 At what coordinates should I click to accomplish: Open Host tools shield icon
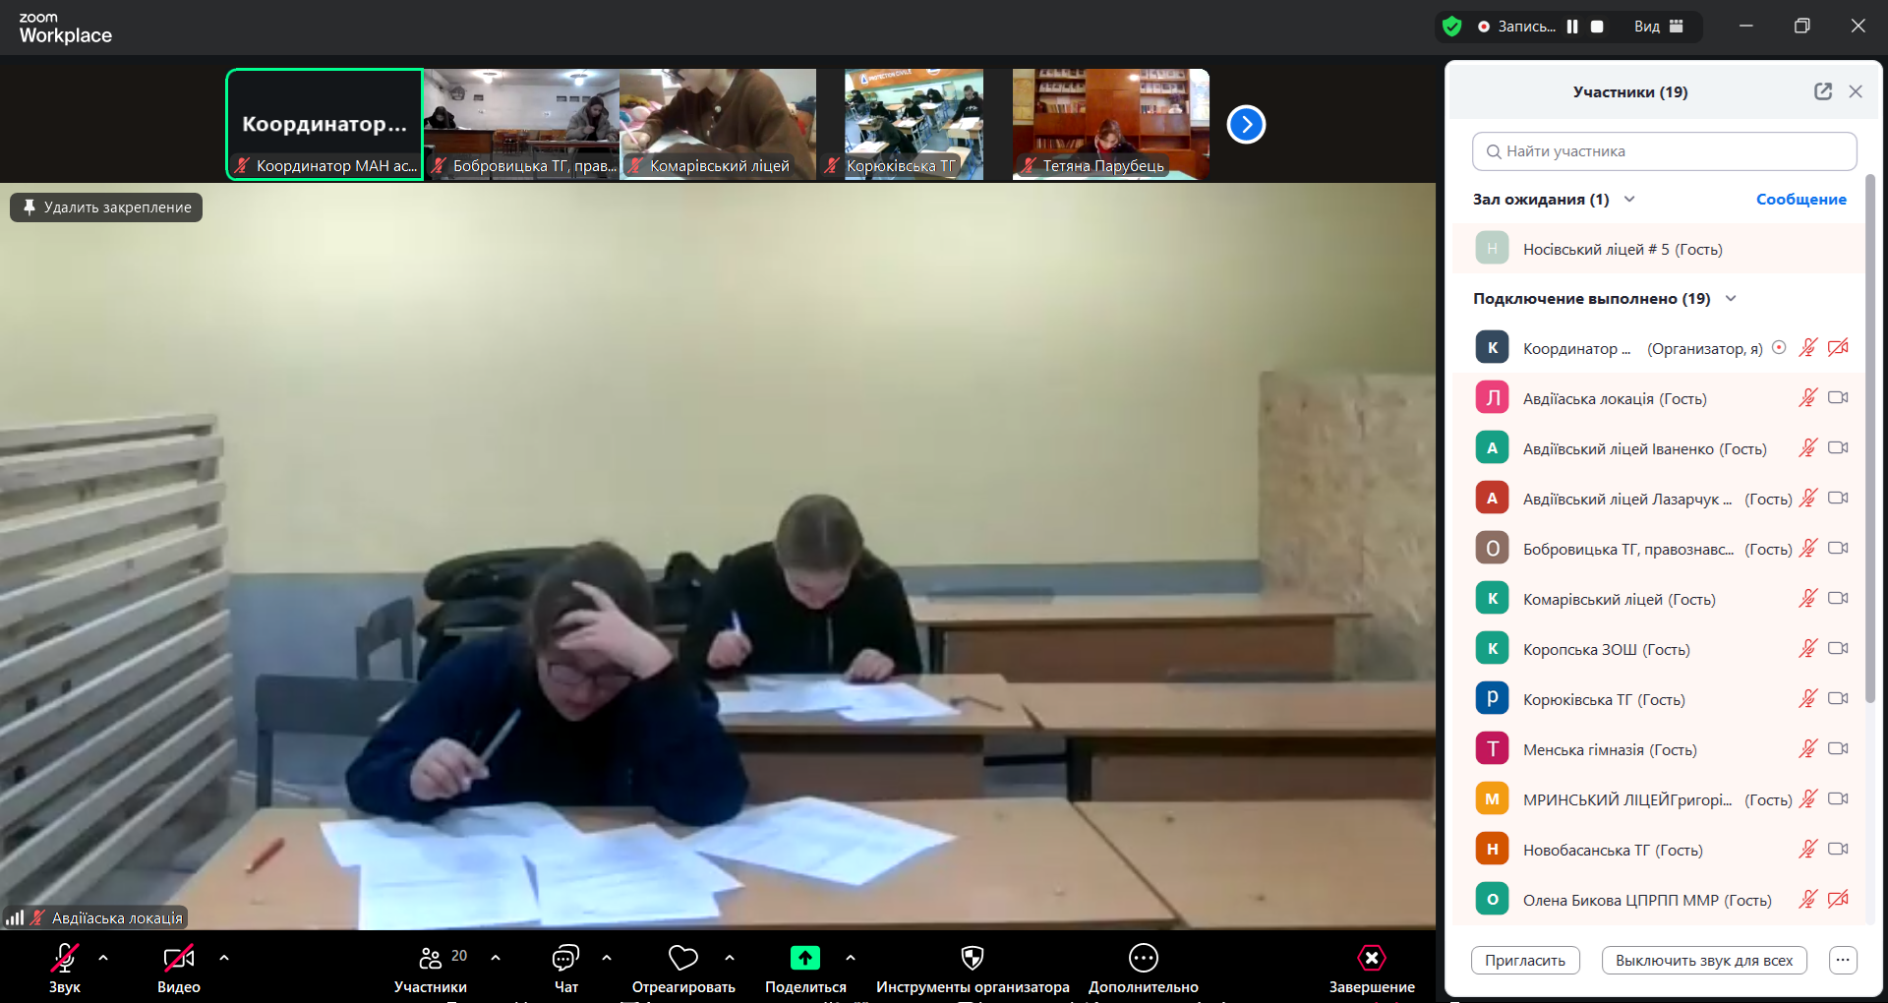pyautogui.click(x=972, y=958)
